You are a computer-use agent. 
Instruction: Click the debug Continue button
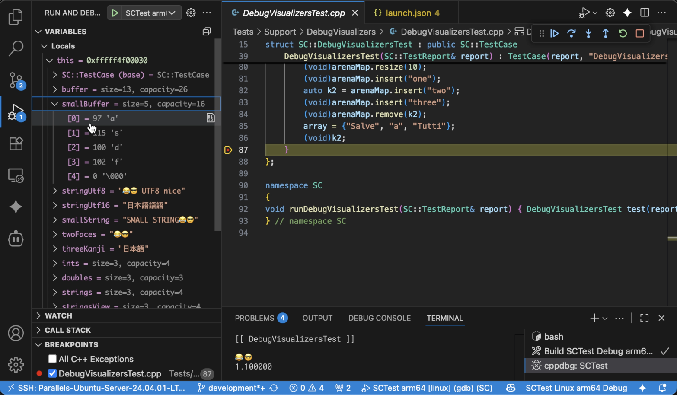554,33
